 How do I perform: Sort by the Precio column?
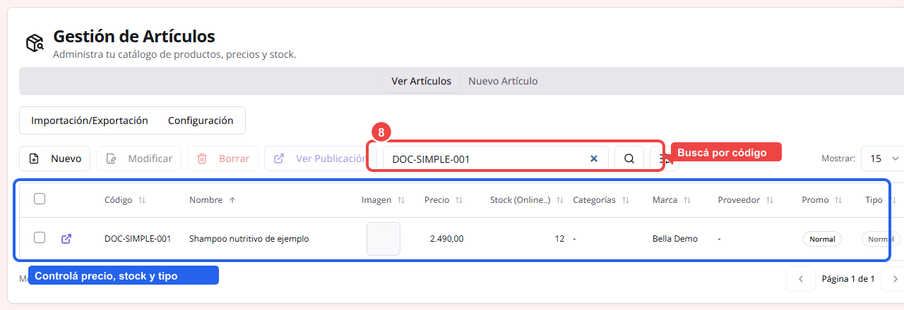[x=444, y=200]
